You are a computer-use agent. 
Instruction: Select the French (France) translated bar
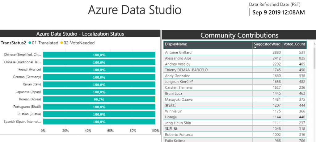99,70
